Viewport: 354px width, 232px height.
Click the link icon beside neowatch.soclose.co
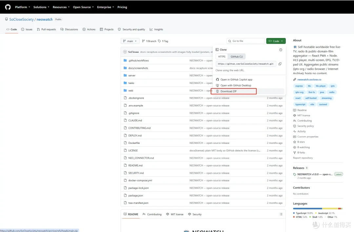tap(295, 79)
